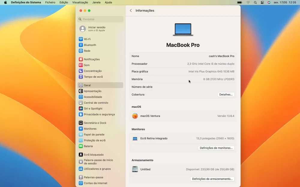Screen dimensions: 300x187
Task: Open Bateria icon in sidebar
Action: (81, 146)
